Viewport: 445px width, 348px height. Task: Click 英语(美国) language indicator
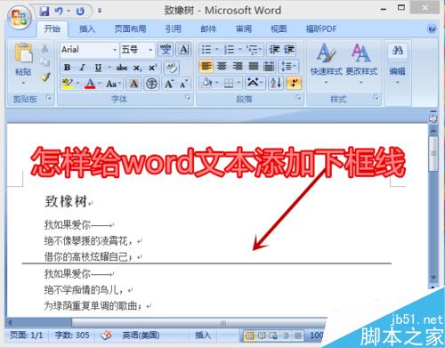pos(141,336)
